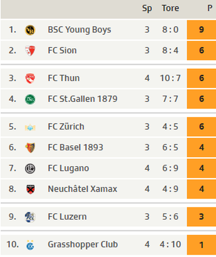Select the Grasshopper Club team name
The height and width of the screenshot is (257, 216).
click(x=83, y=244)
